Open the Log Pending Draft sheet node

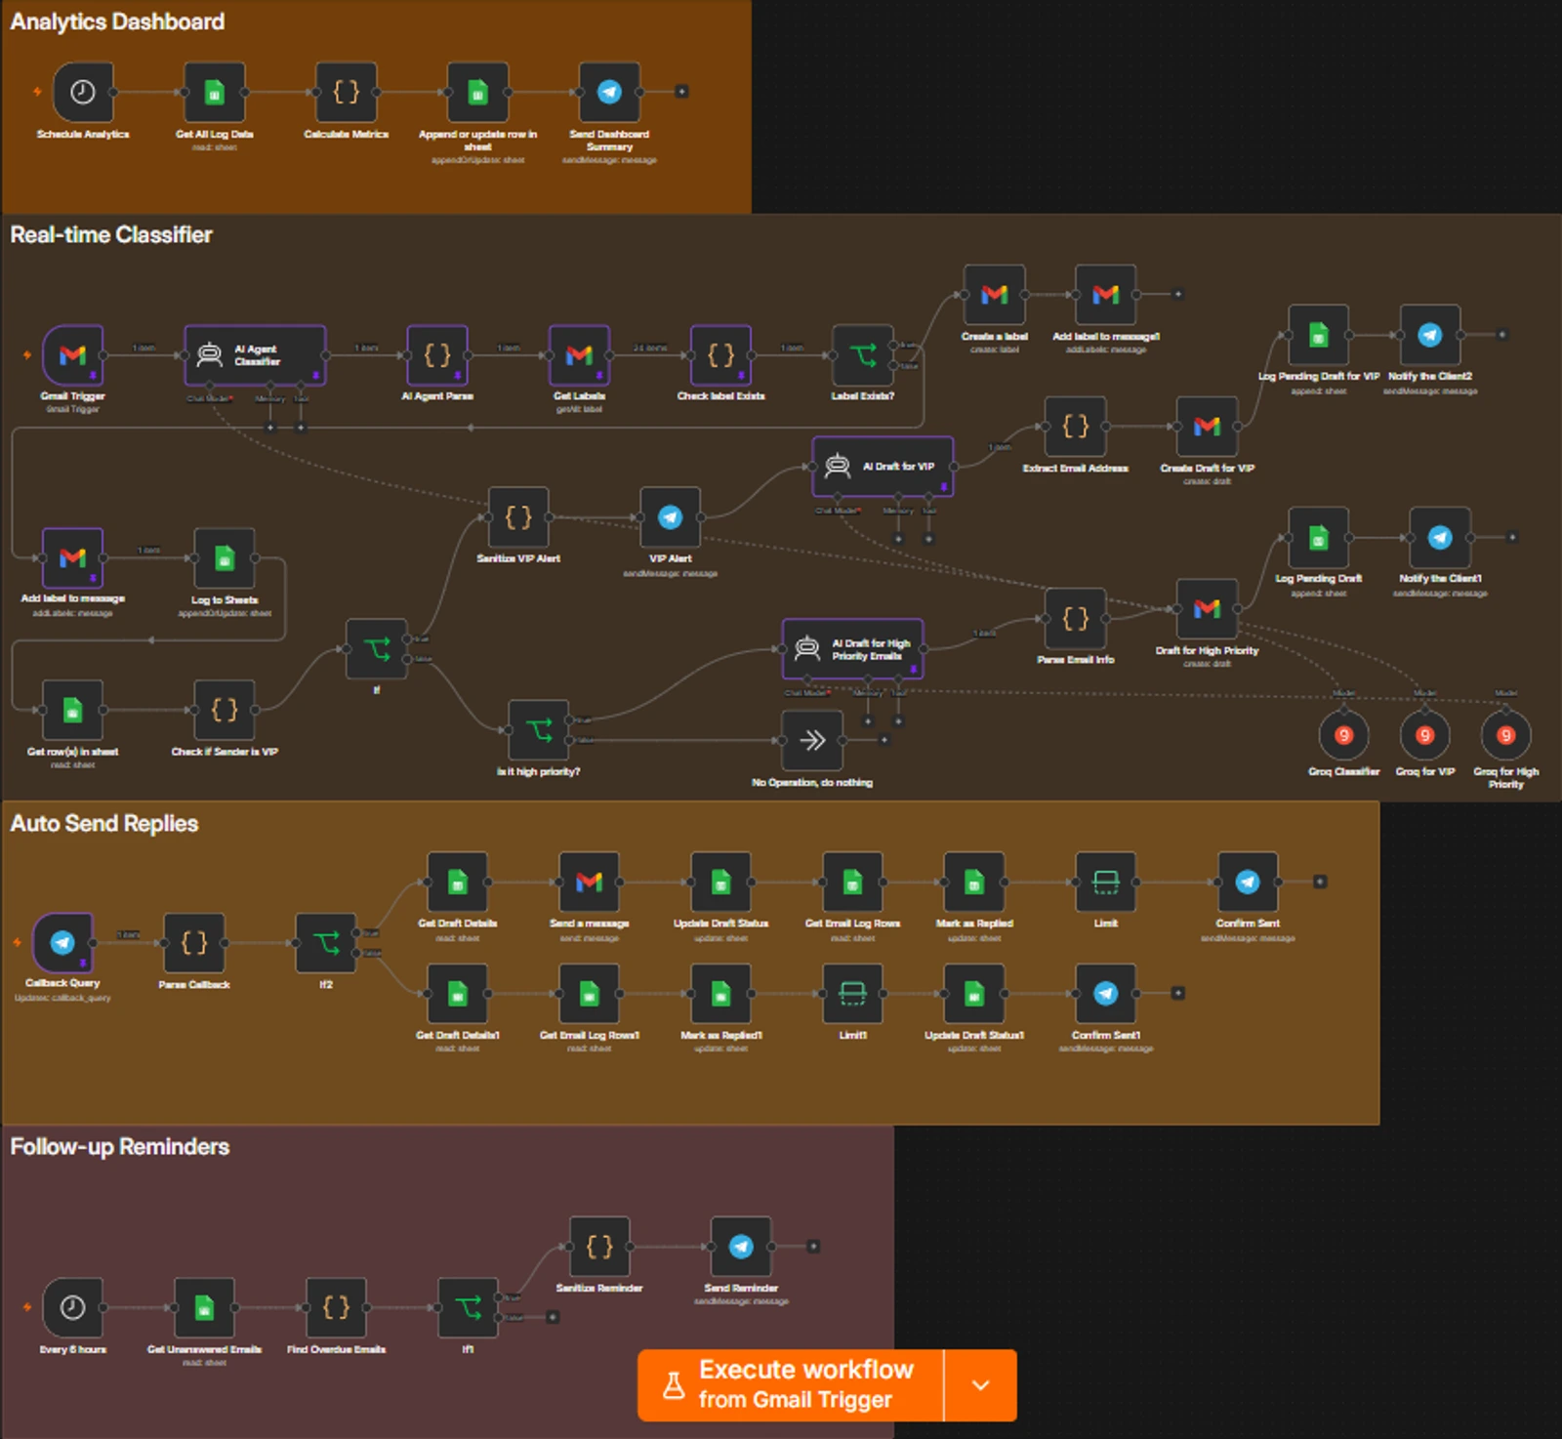[1318, 538]
